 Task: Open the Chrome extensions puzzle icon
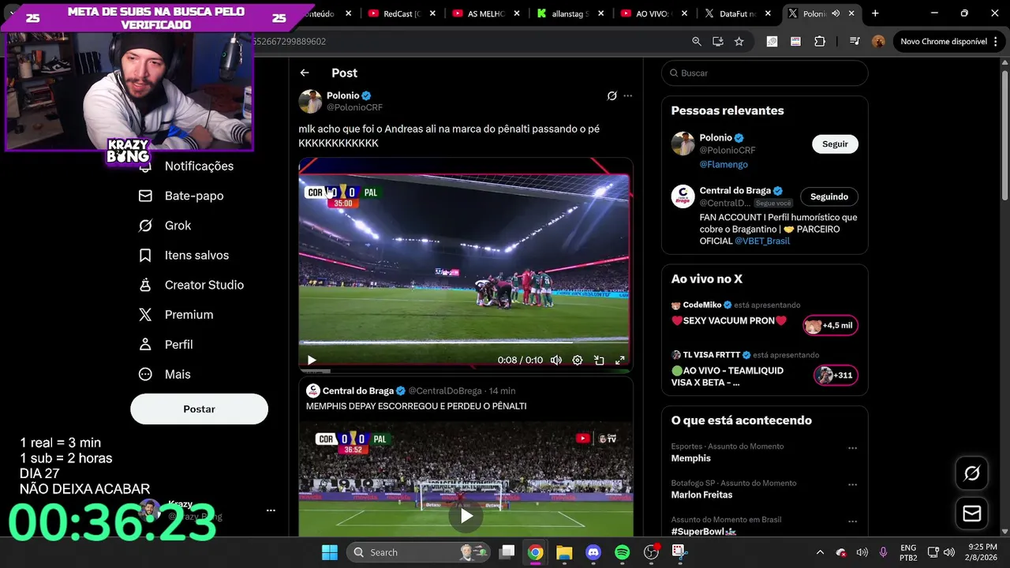coord(820,42)
